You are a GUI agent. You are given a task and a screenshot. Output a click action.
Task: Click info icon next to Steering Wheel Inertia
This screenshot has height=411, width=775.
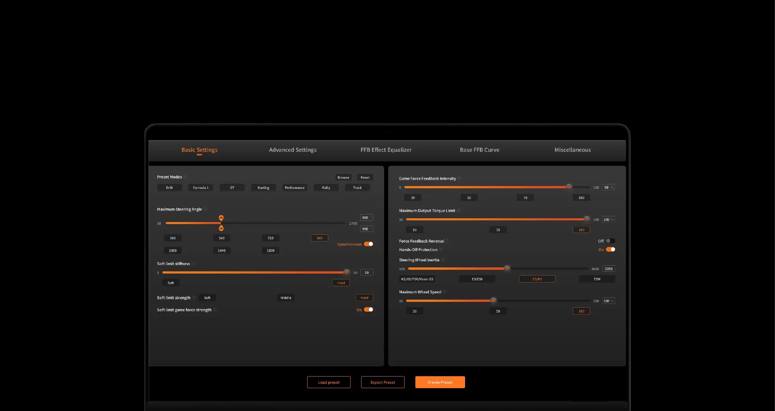point(443,260)
